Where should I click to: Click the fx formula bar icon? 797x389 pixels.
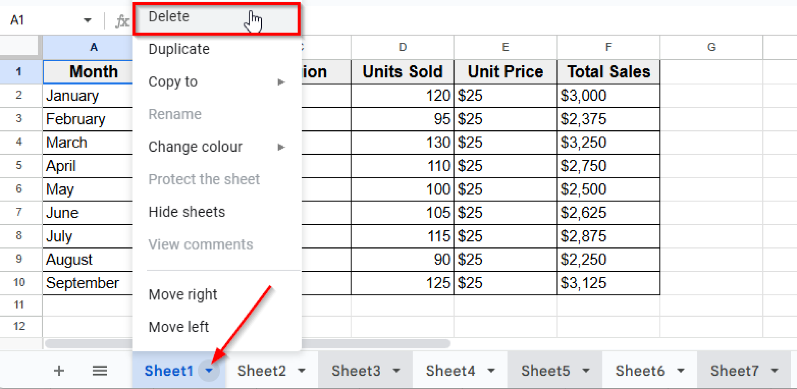pyautogui.click(x=122, y=20)
